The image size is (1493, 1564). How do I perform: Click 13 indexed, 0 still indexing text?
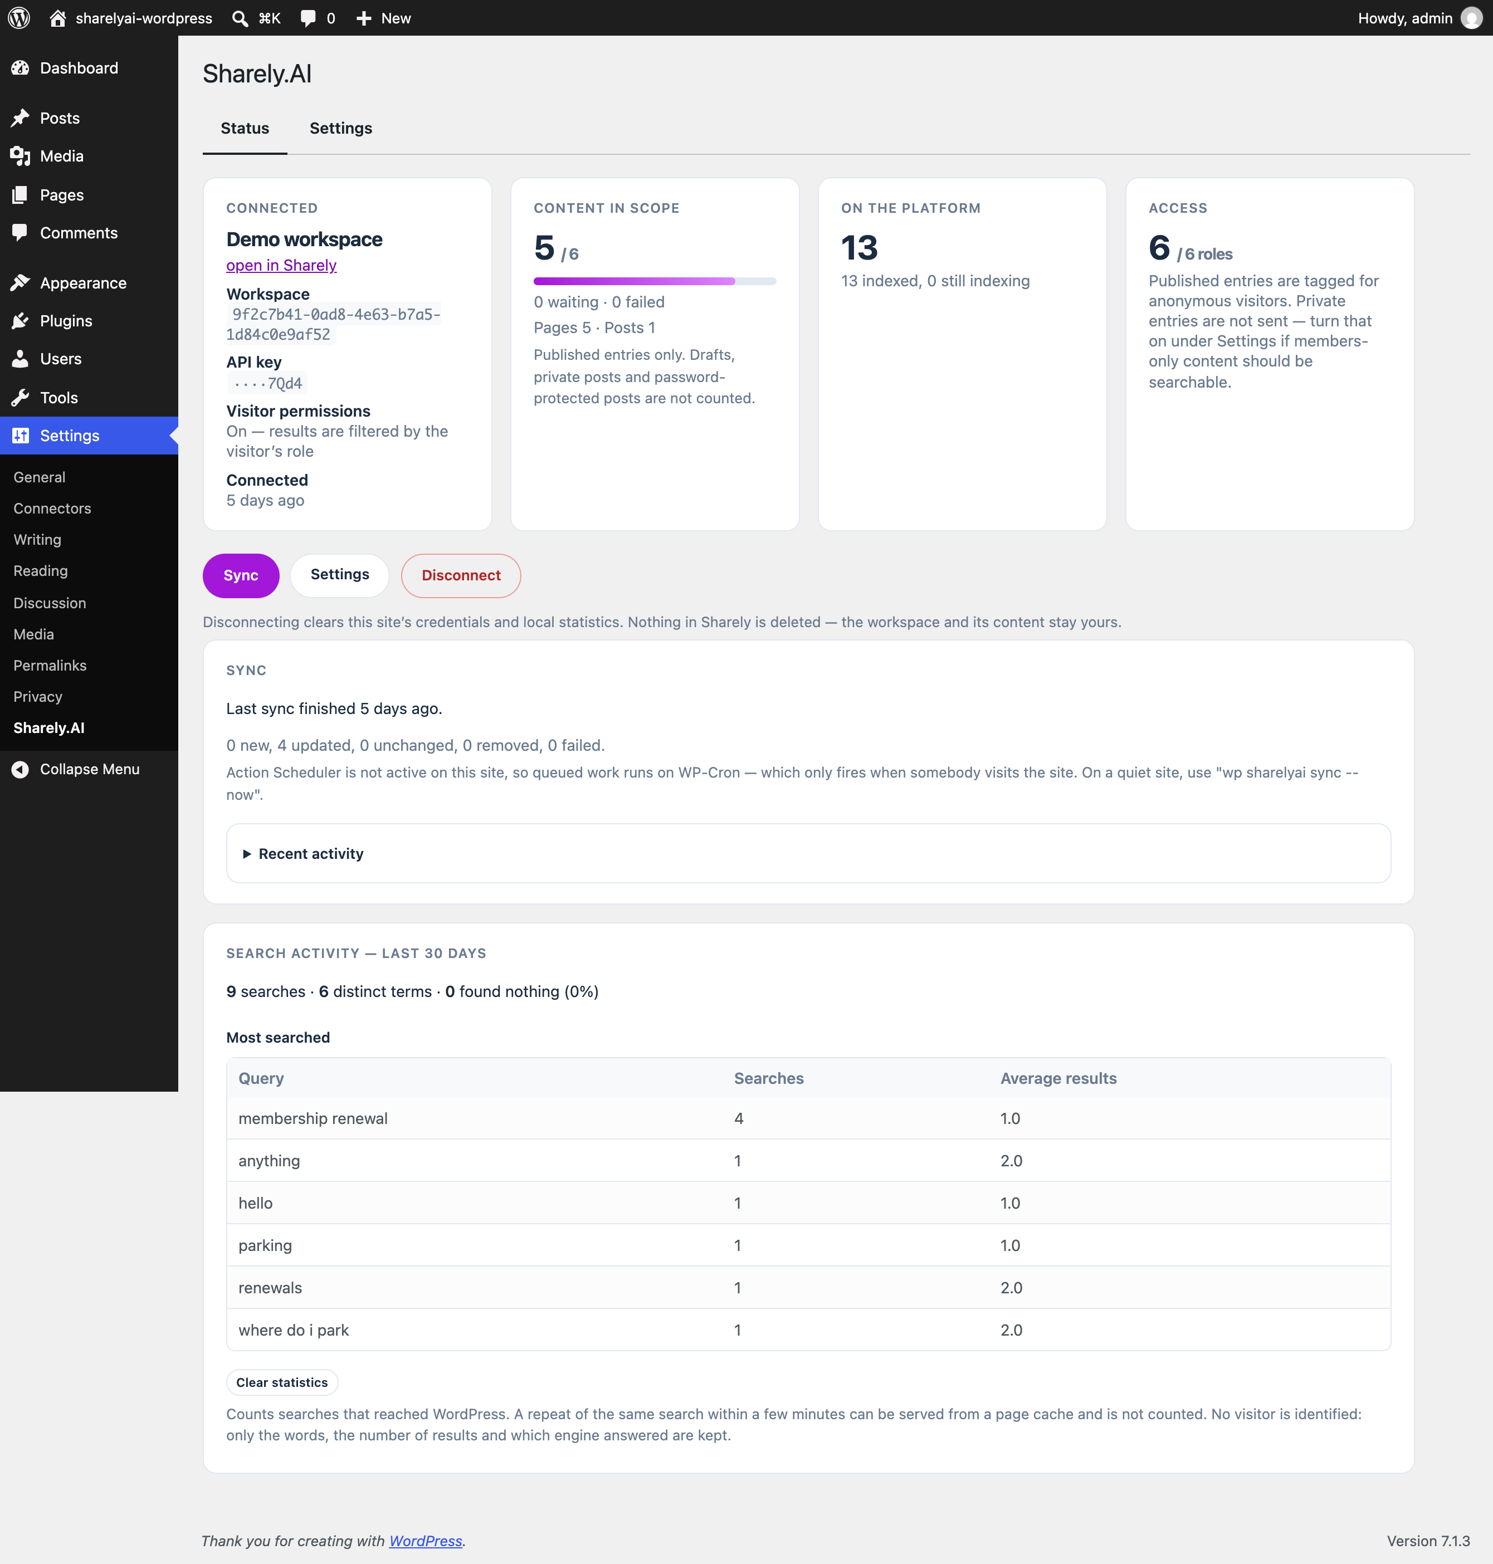pyautogui.click(x=935, y=281)
